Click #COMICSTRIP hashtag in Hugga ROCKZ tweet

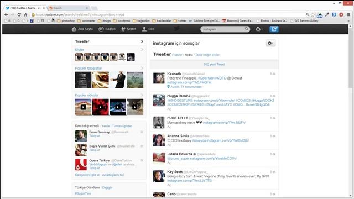pos(178,104)
